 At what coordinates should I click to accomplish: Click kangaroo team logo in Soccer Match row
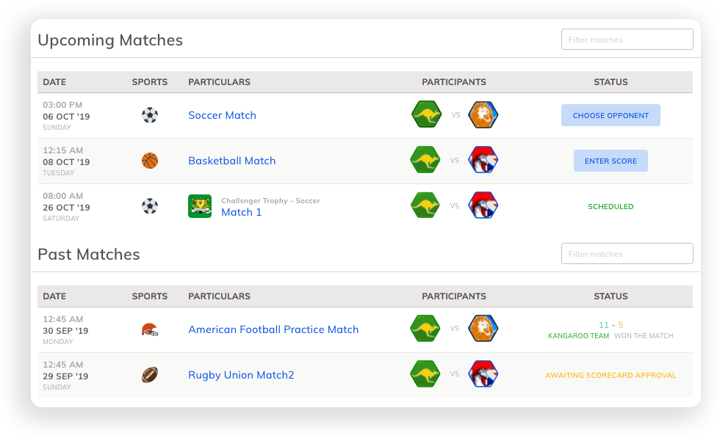point(426,115)
